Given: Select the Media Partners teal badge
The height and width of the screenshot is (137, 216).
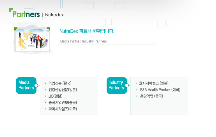Looking at the screenshot, I should [26, 85].
